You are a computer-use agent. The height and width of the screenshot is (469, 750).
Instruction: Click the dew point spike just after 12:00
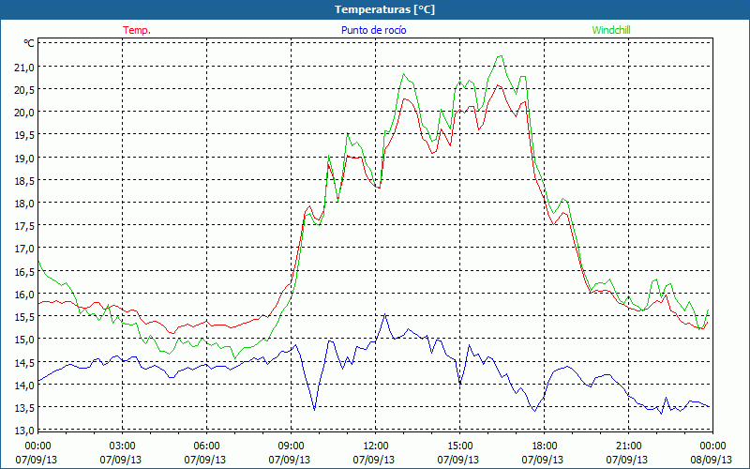(385, 315)
